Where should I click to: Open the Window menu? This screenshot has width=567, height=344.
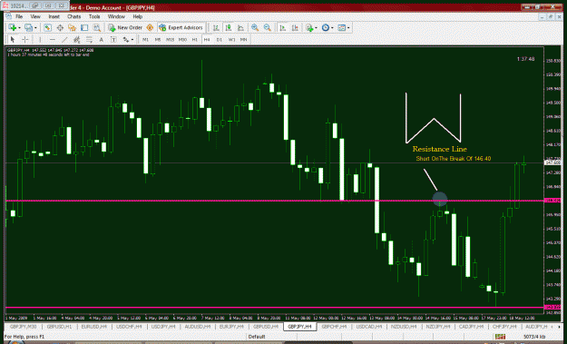pos(116,16)
